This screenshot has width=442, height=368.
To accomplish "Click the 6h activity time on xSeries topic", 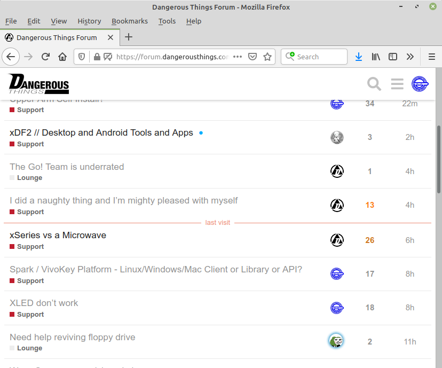I will point(410,240).
